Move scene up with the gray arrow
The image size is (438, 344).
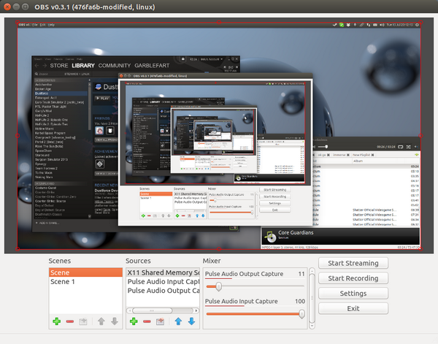101,321
